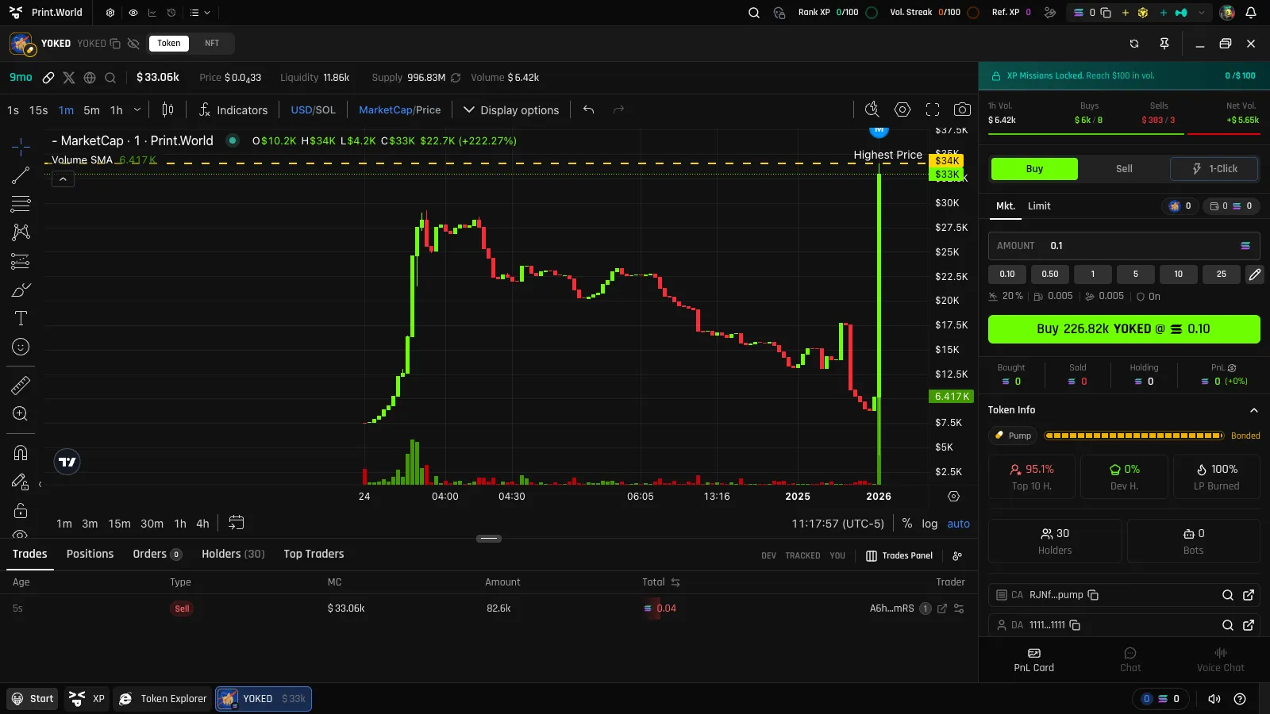The height and width of the screenshot is (714, 1270).
Task: Collapse the indicator legend chevron
Action: tap(63, 179)
